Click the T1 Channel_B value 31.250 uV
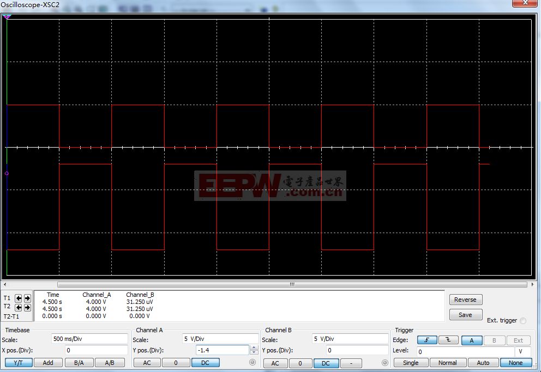The height and width of the screenshot is (372, 541). [140, 302]
